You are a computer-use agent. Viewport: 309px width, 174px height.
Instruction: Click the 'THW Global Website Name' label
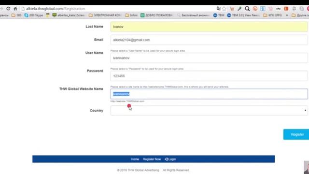81,89
